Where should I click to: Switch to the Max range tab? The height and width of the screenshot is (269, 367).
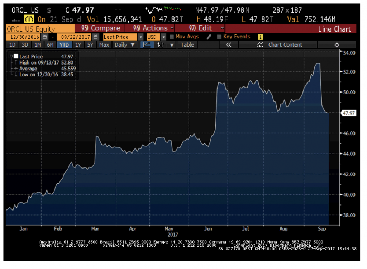(x=104, y=45)
